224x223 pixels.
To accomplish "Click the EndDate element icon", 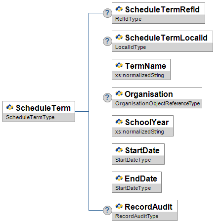I will (119, 178).
